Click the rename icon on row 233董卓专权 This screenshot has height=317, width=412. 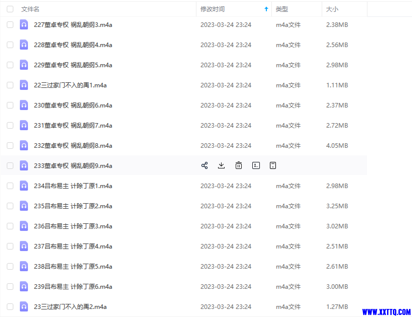pyautogui.click(x=256, y=165)
